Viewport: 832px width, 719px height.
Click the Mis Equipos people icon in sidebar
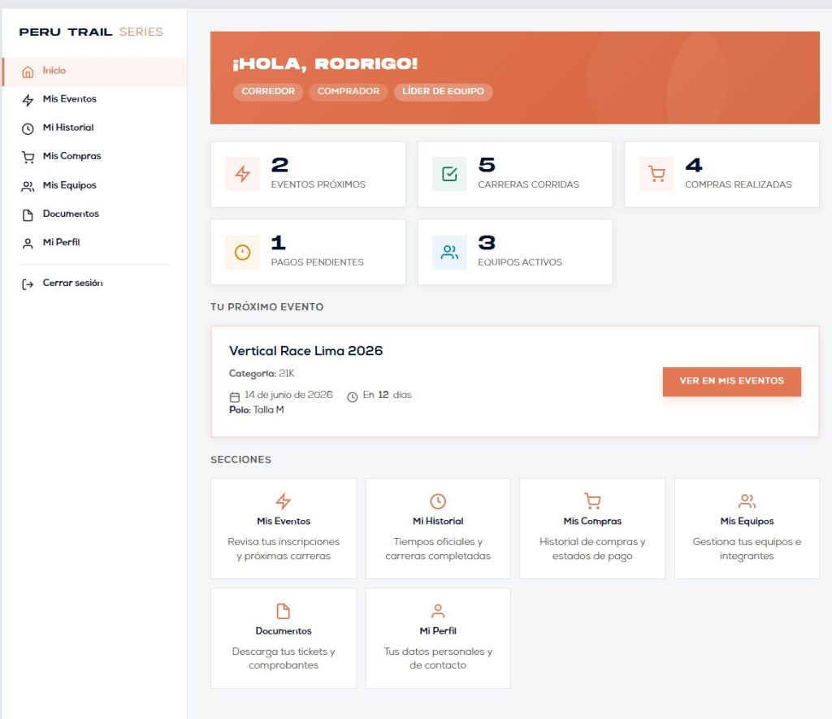pos(28,186)
